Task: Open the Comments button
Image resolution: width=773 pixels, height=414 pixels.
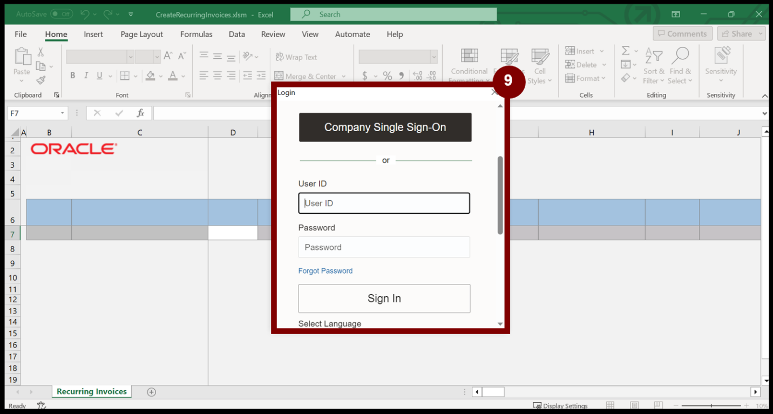Action: 682,33
